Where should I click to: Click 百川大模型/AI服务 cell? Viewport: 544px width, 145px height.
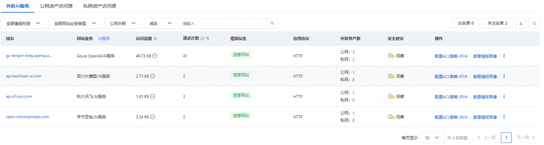[x=94, y=76]
